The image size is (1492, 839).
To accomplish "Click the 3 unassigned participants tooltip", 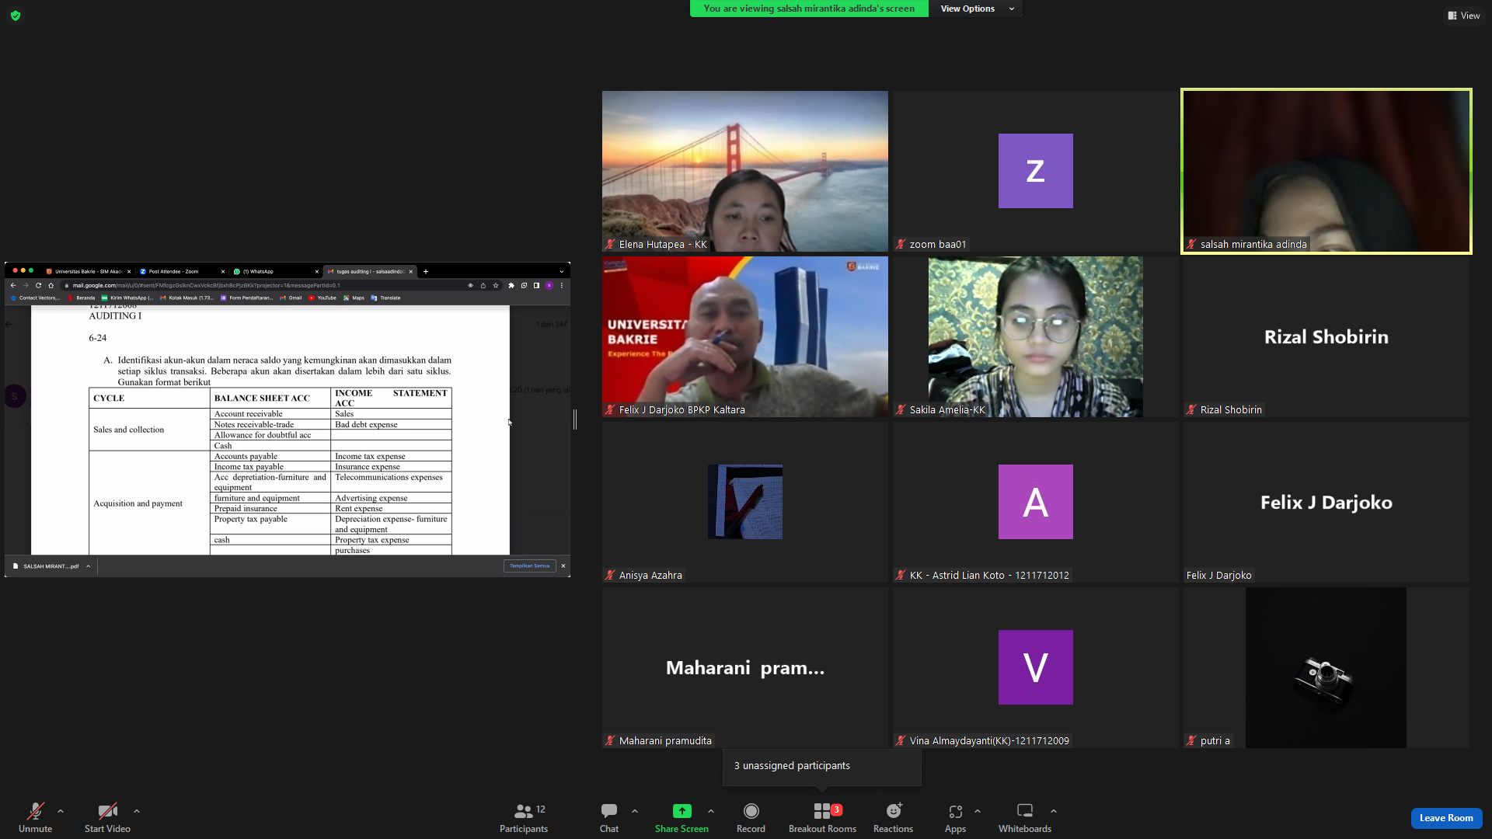I will coord(822,766).
